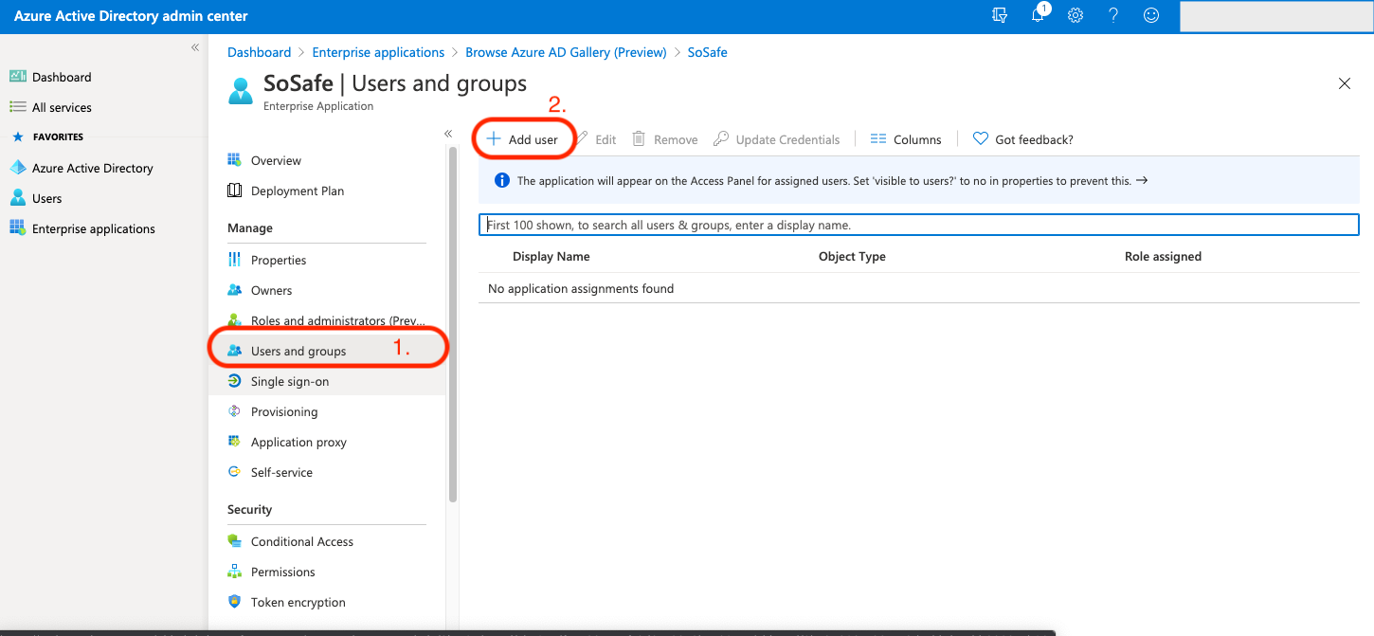Navigate to Browse Azure AD Gallery breadcrumb
This screenshot has width=1374, height=636.
(566, 52)
